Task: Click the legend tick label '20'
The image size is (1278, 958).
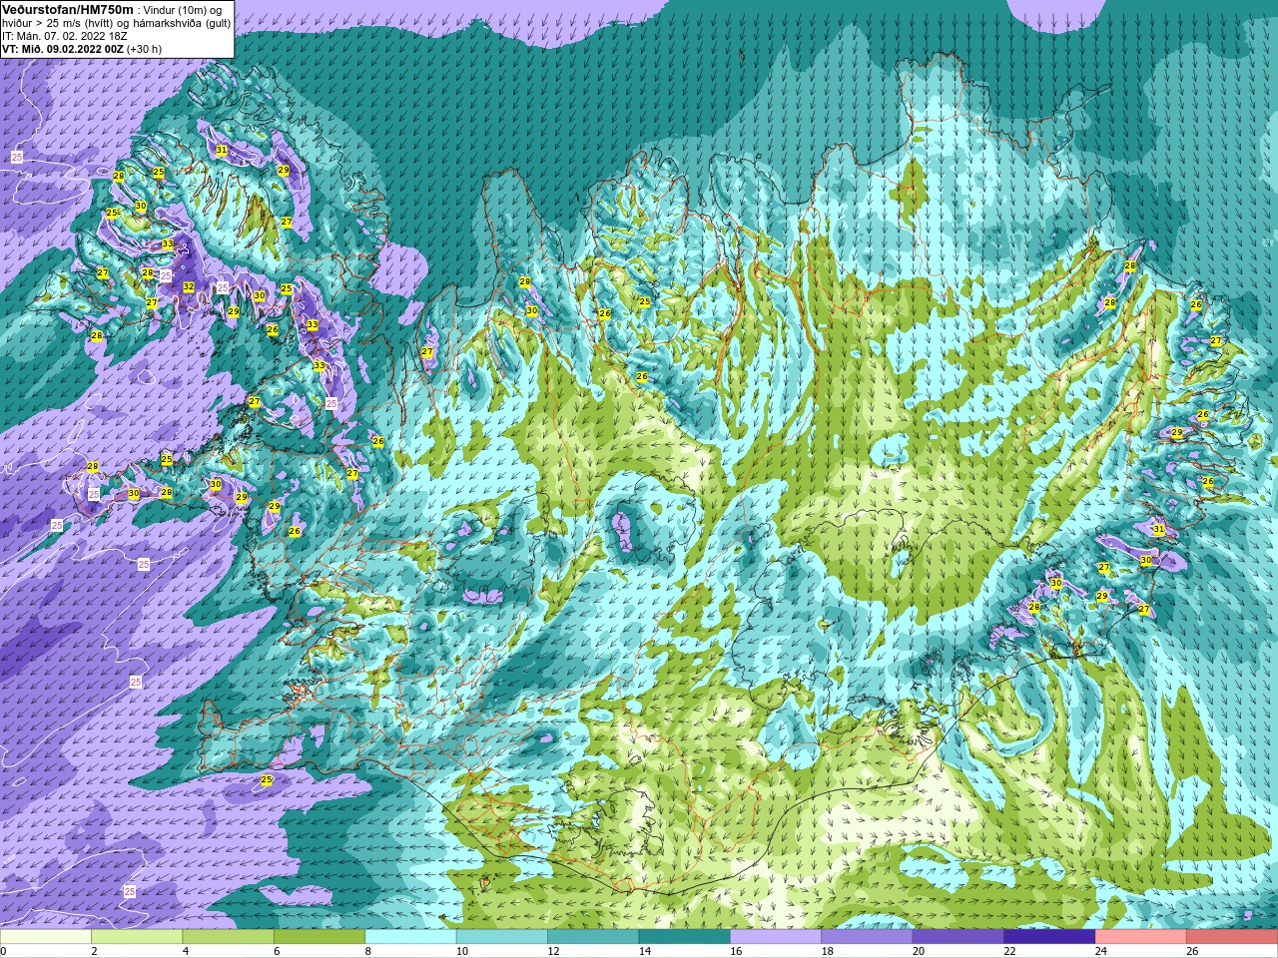Action: [919, 951]
